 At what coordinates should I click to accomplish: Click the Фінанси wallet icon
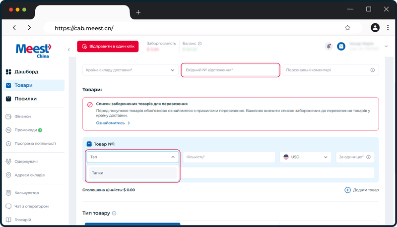tap(8, 116)
